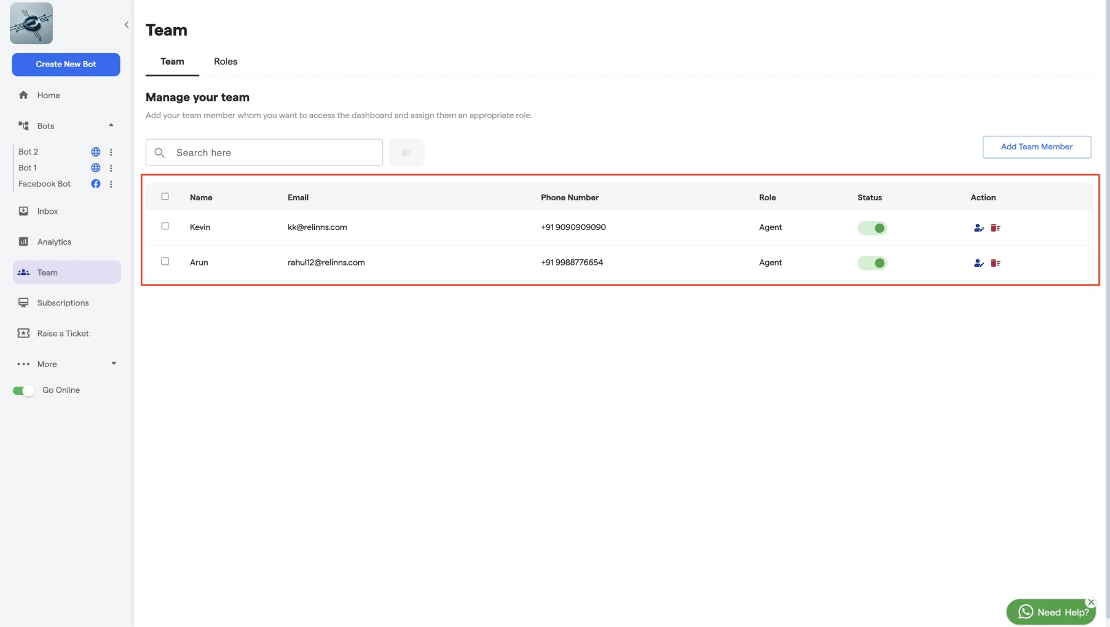This screenshot has height=627, width=1110.
Task: Select Facebook Bot in the bots list
Action: (44, 184)
